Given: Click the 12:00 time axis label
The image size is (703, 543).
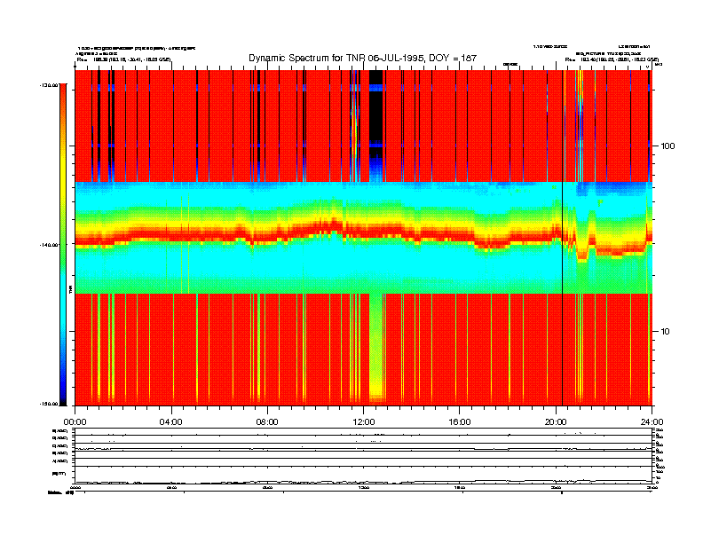Looking at the screenshot, I should coord(364,422).
